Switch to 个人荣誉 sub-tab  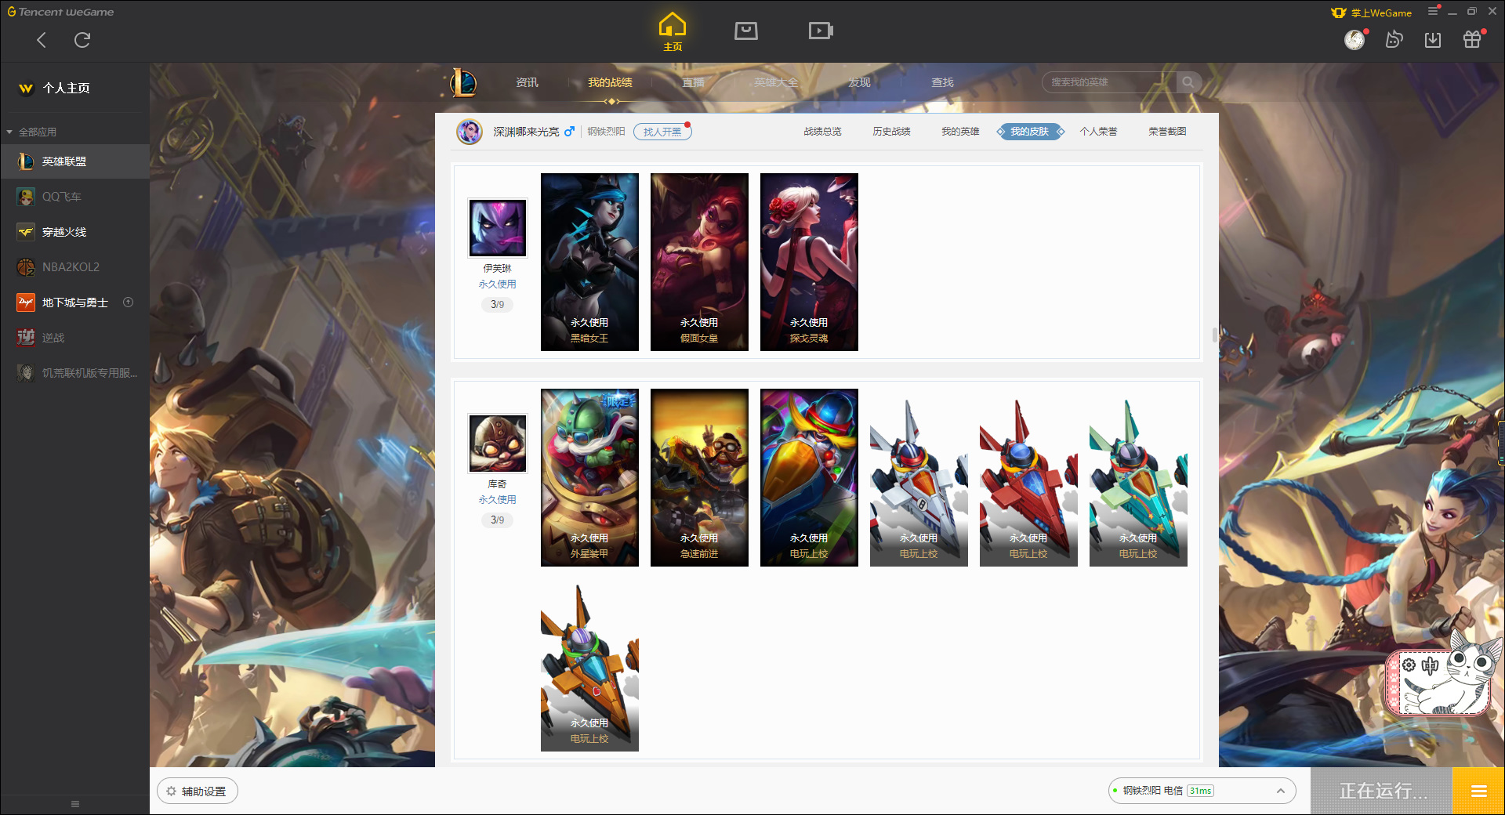(x=1098, y=132)
